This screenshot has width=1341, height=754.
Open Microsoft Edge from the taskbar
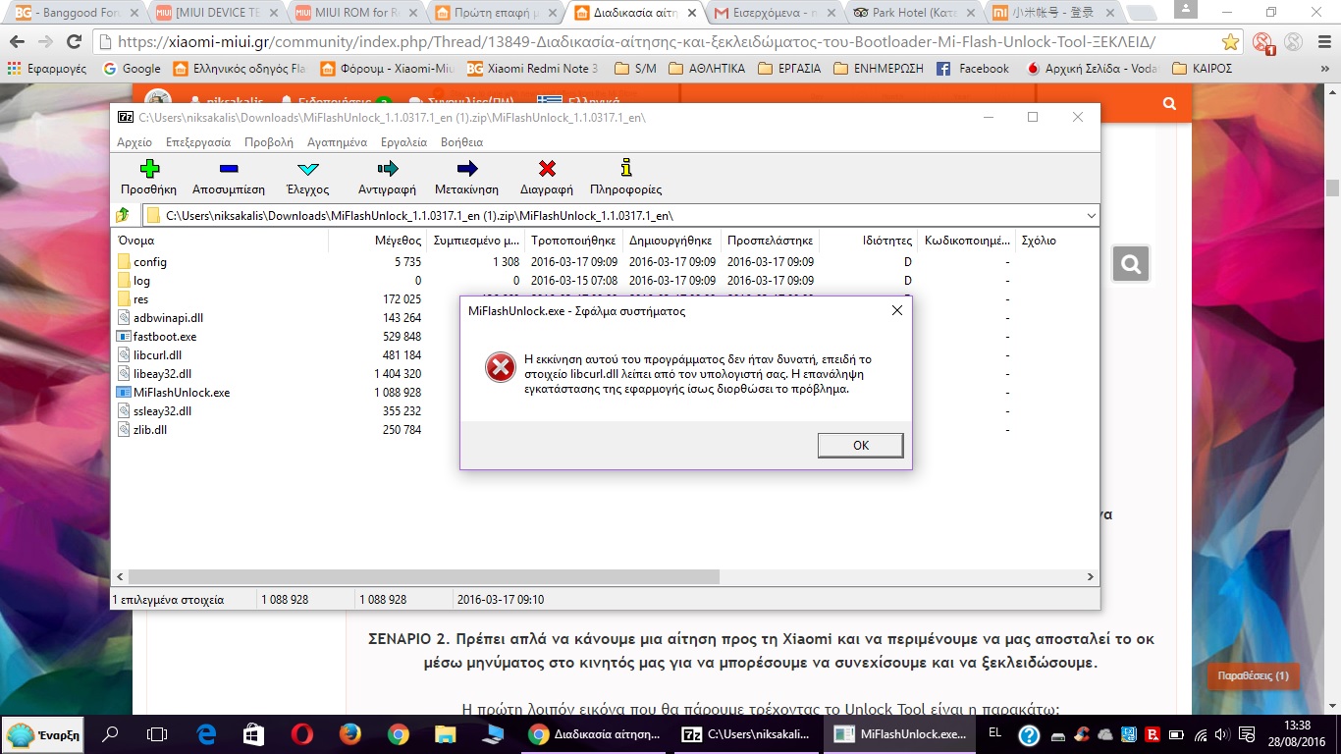pos(206,733)
